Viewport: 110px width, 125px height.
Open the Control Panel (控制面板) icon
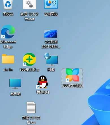coord(51,4)
